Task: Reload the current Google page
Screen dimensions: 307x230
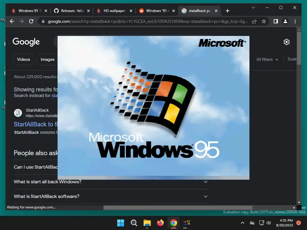Action: 31,21
